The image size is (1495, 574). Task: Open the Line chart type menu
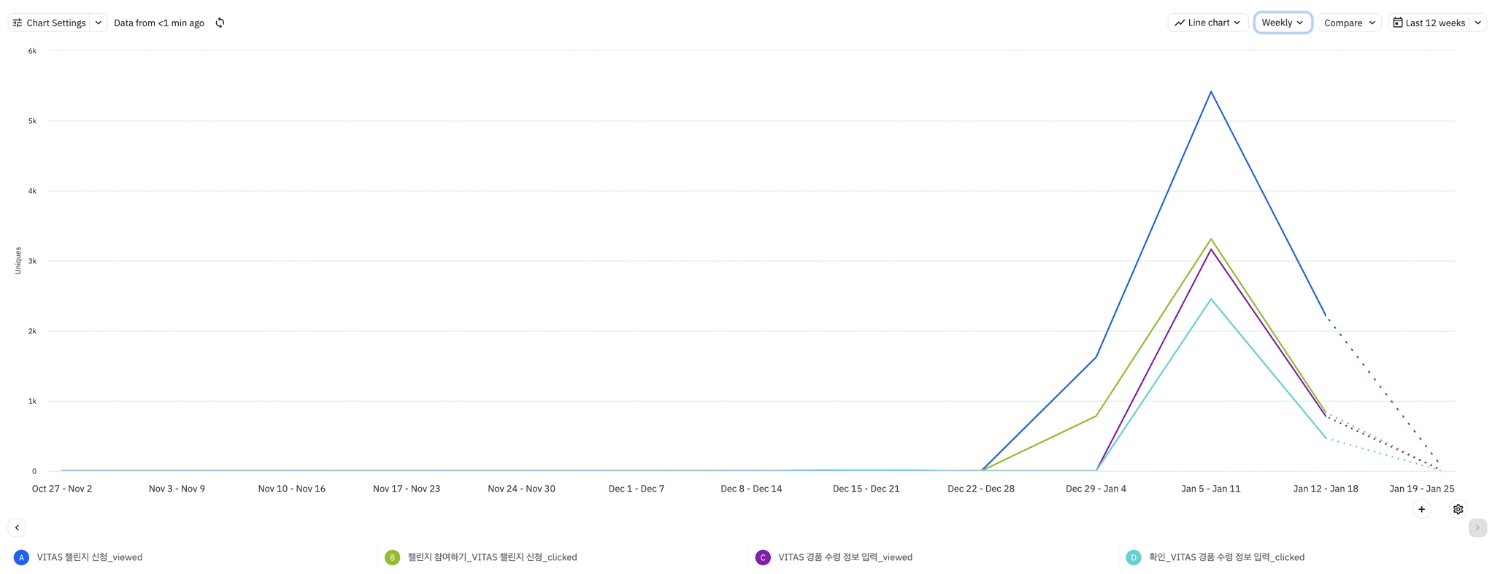(1208, 23)
